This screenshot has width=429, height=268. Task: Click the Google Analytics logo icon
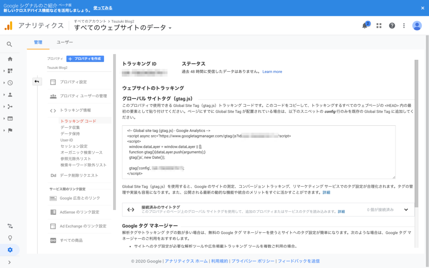pos(8,26)
